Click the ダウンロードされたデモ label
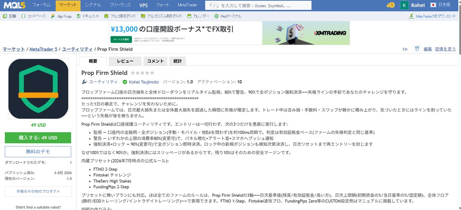This screenshot has width=461, height=210. click(x=25, y=162)
